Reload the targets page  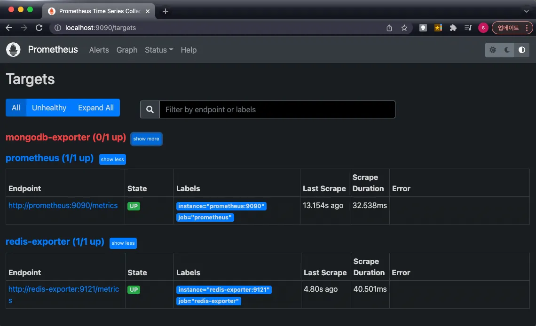pyautogui.click(x=39, y=28)
